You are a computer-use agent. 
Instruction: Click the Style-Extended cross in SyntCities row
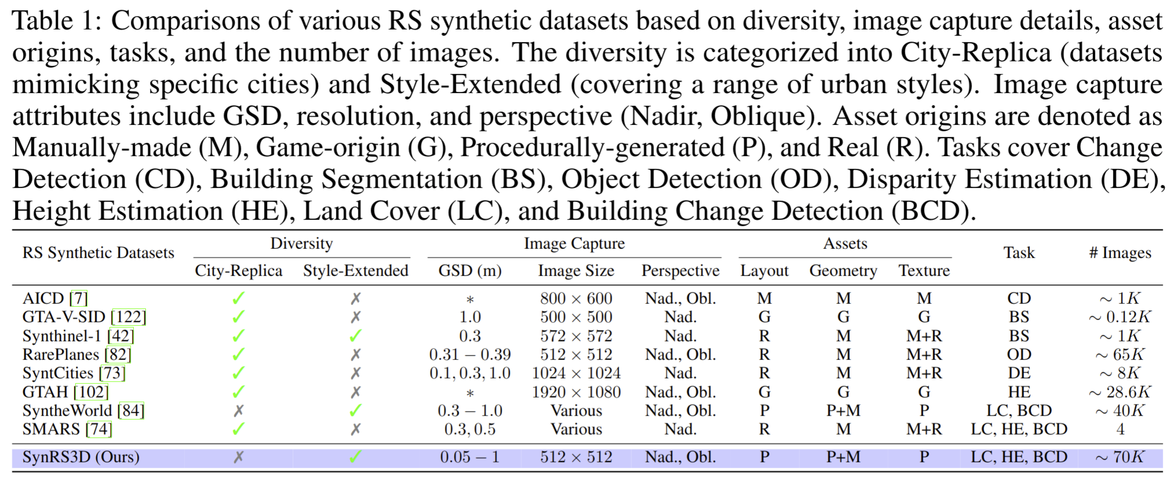(356, 373)
